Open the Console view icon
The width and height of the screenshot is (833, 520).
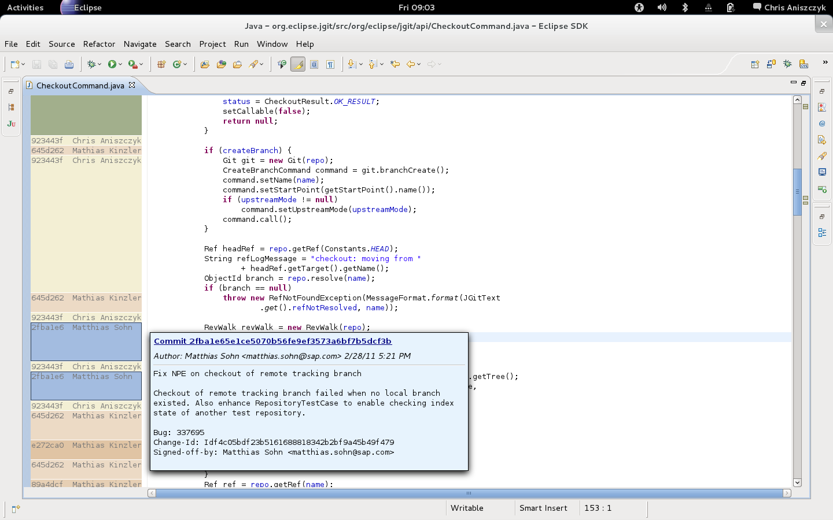822,172
